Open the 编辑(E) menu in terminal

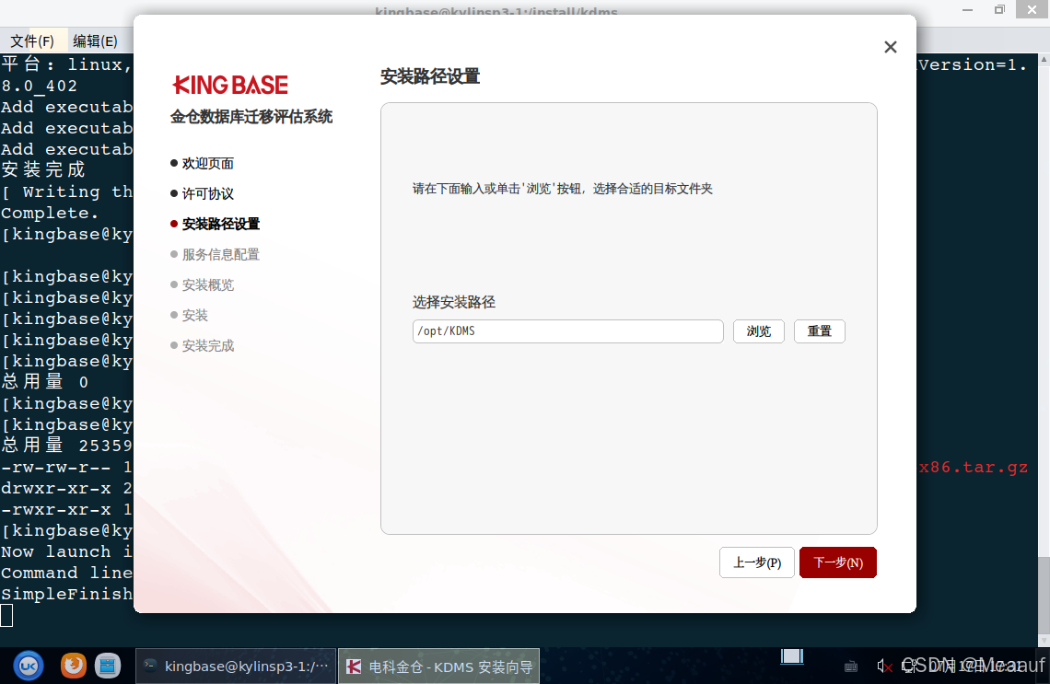[x=95, y=41]
